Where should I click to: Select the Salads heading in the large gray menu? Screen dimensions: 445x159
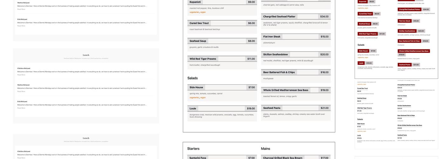[193, 78]
